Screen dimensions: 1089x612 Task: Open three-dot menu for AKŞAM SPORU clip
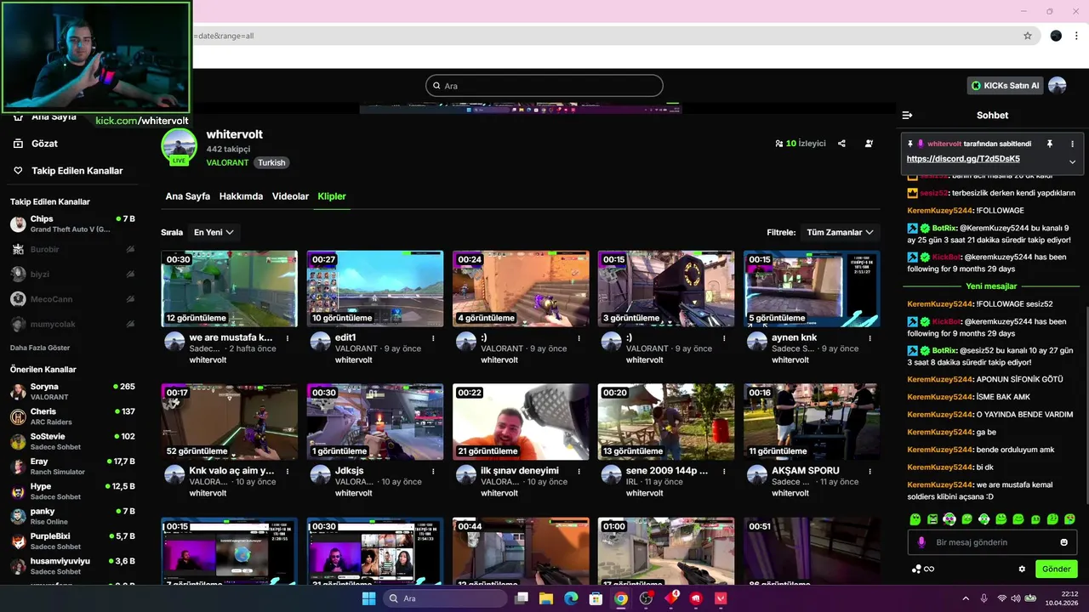click(869, 471)
